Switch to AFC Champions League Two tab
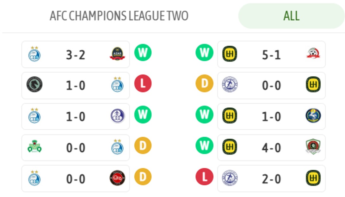The height and width of the screenshot is (197, 345). [x=119, y=16]
